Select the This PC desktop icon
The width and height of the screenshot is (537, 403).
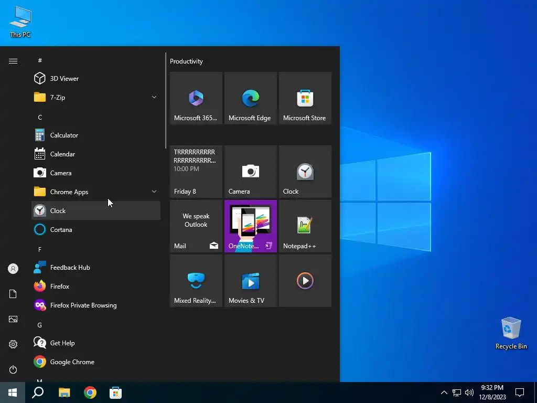[20, 22]
